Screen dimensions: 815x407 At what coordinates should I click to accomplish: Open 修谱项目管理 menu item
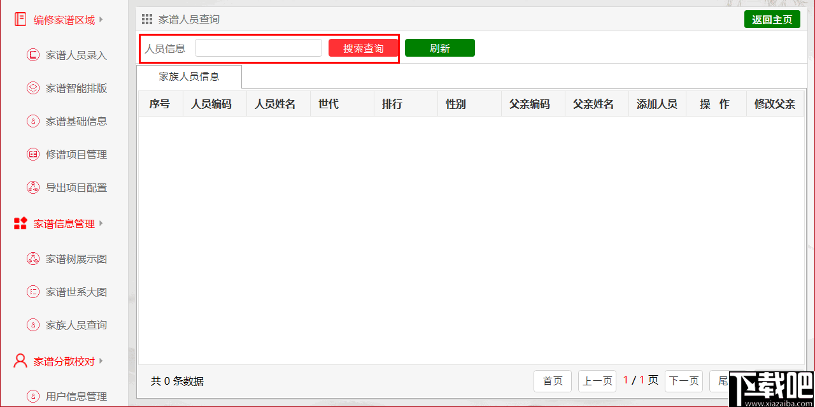pos(76,154)
